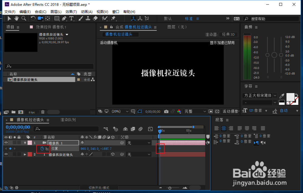
Task: Select the Horizontal Type tool
Action: (72, 18)
